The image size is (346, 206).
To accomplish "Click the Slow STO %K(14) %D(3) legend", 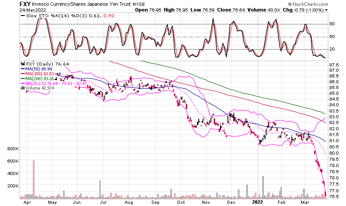I will coord(58,16).
